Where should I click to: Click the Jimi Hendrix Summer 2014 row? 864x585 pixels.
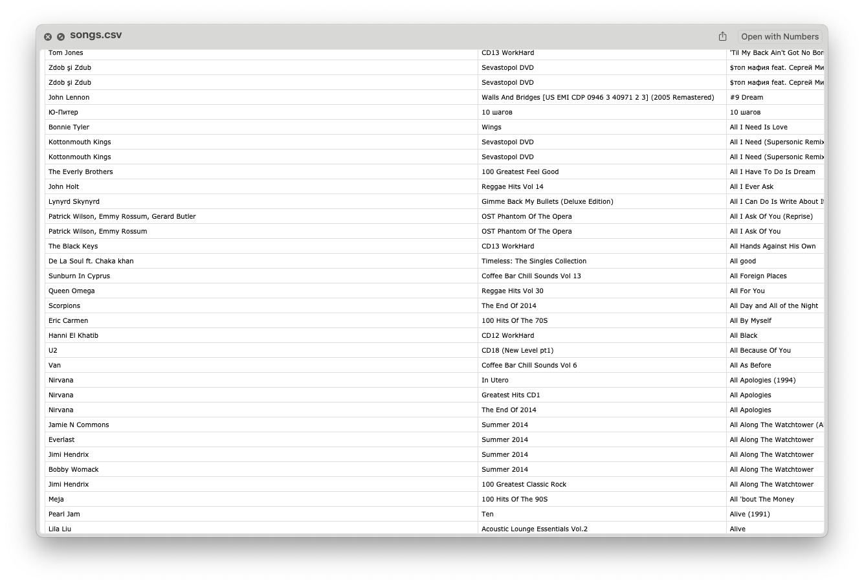[259, 454]
